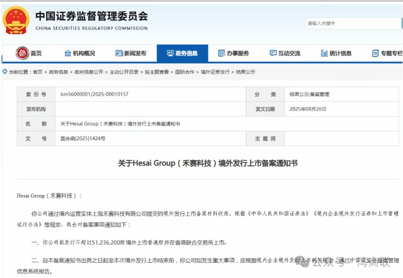Click the 首页 home icon in the navigation bar
The width and height of the screenshot is (403, 278).
[x=22, y=53]
